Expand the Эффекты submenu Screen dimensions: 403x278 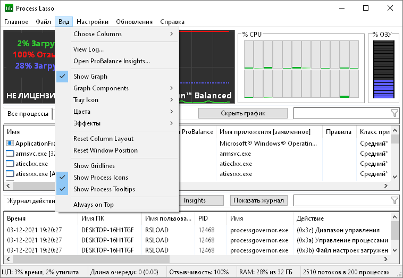click(117, 123)
